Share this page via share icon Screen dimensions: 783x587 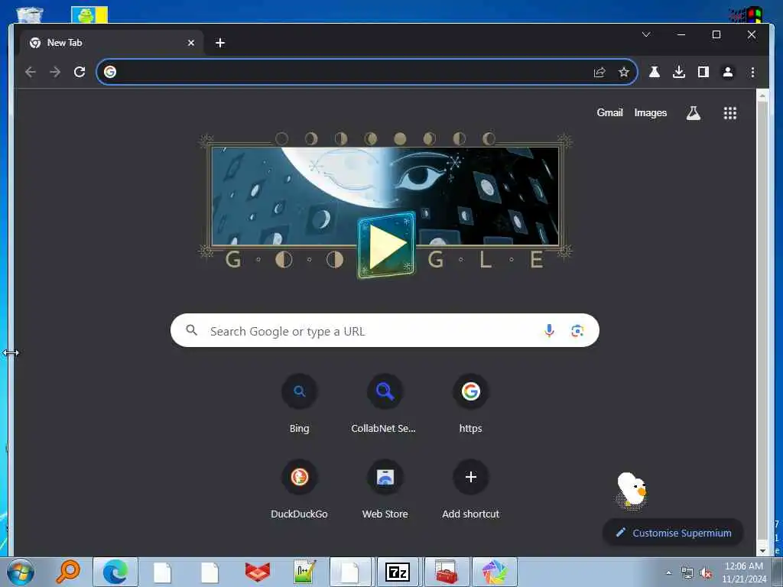coord(599,73)
